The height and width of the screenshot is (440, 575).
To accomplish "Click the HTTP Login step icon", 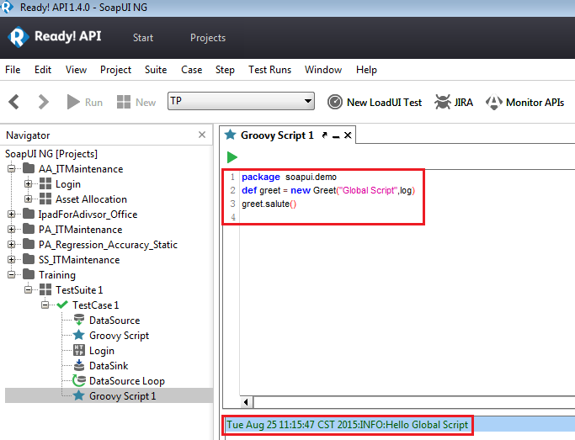I will 79,350.
